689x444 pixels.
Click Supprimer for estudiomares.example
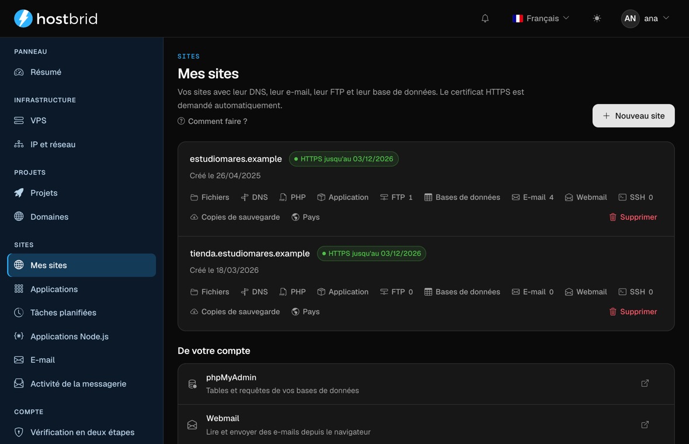[x=633, y=217]
